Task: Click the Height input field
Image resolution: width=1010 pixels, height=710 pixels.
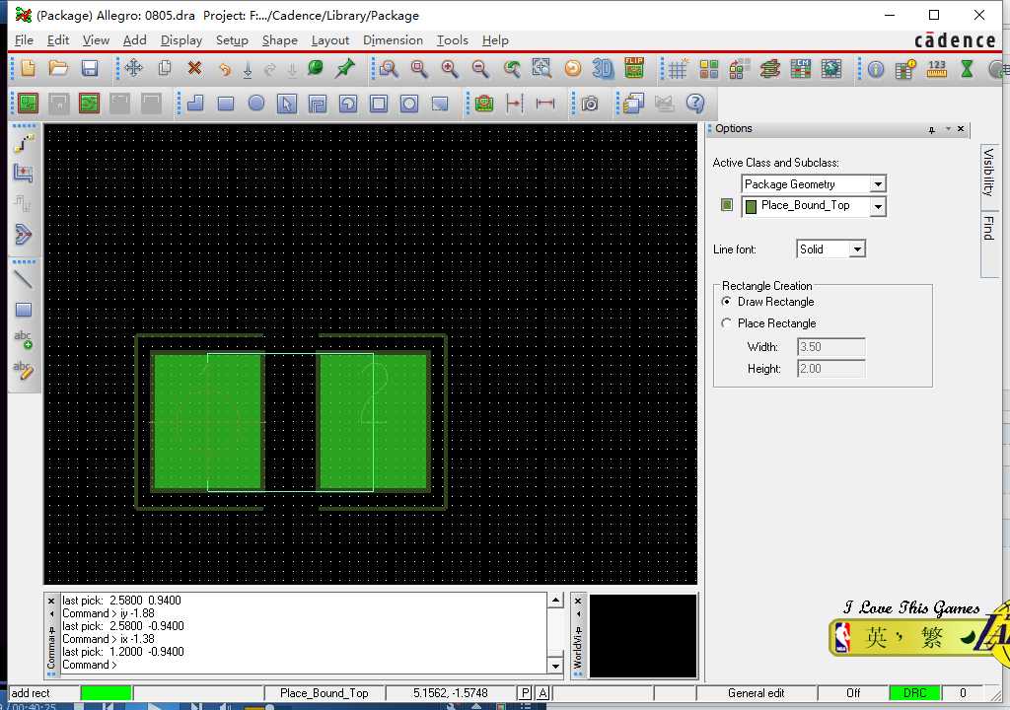Action: [x=830, y=369]
